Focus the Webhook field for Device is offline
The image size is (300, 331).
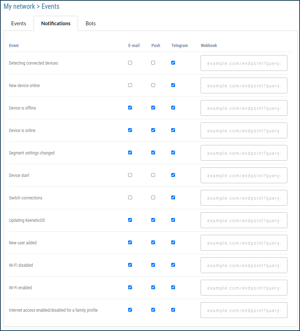244,108
